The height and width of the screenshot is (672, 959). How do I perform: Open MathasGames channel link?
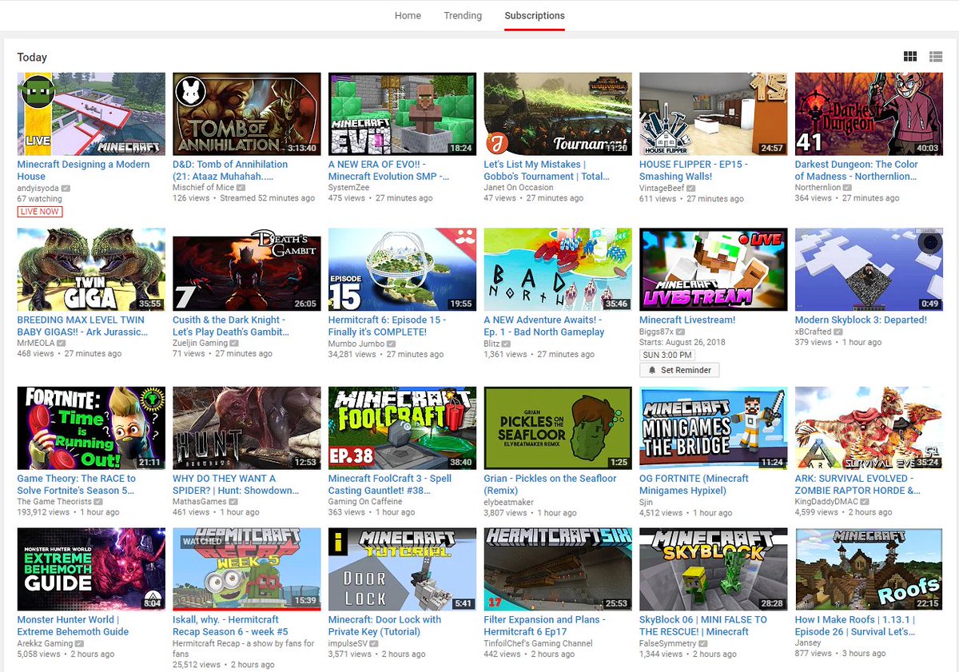tap(200, 502)
